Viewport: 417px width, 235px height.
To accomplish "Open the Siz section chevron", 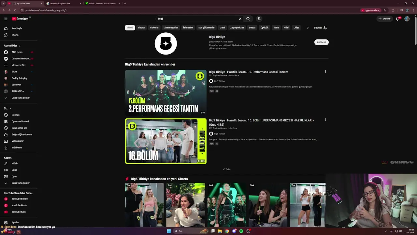I will (10, 108).
